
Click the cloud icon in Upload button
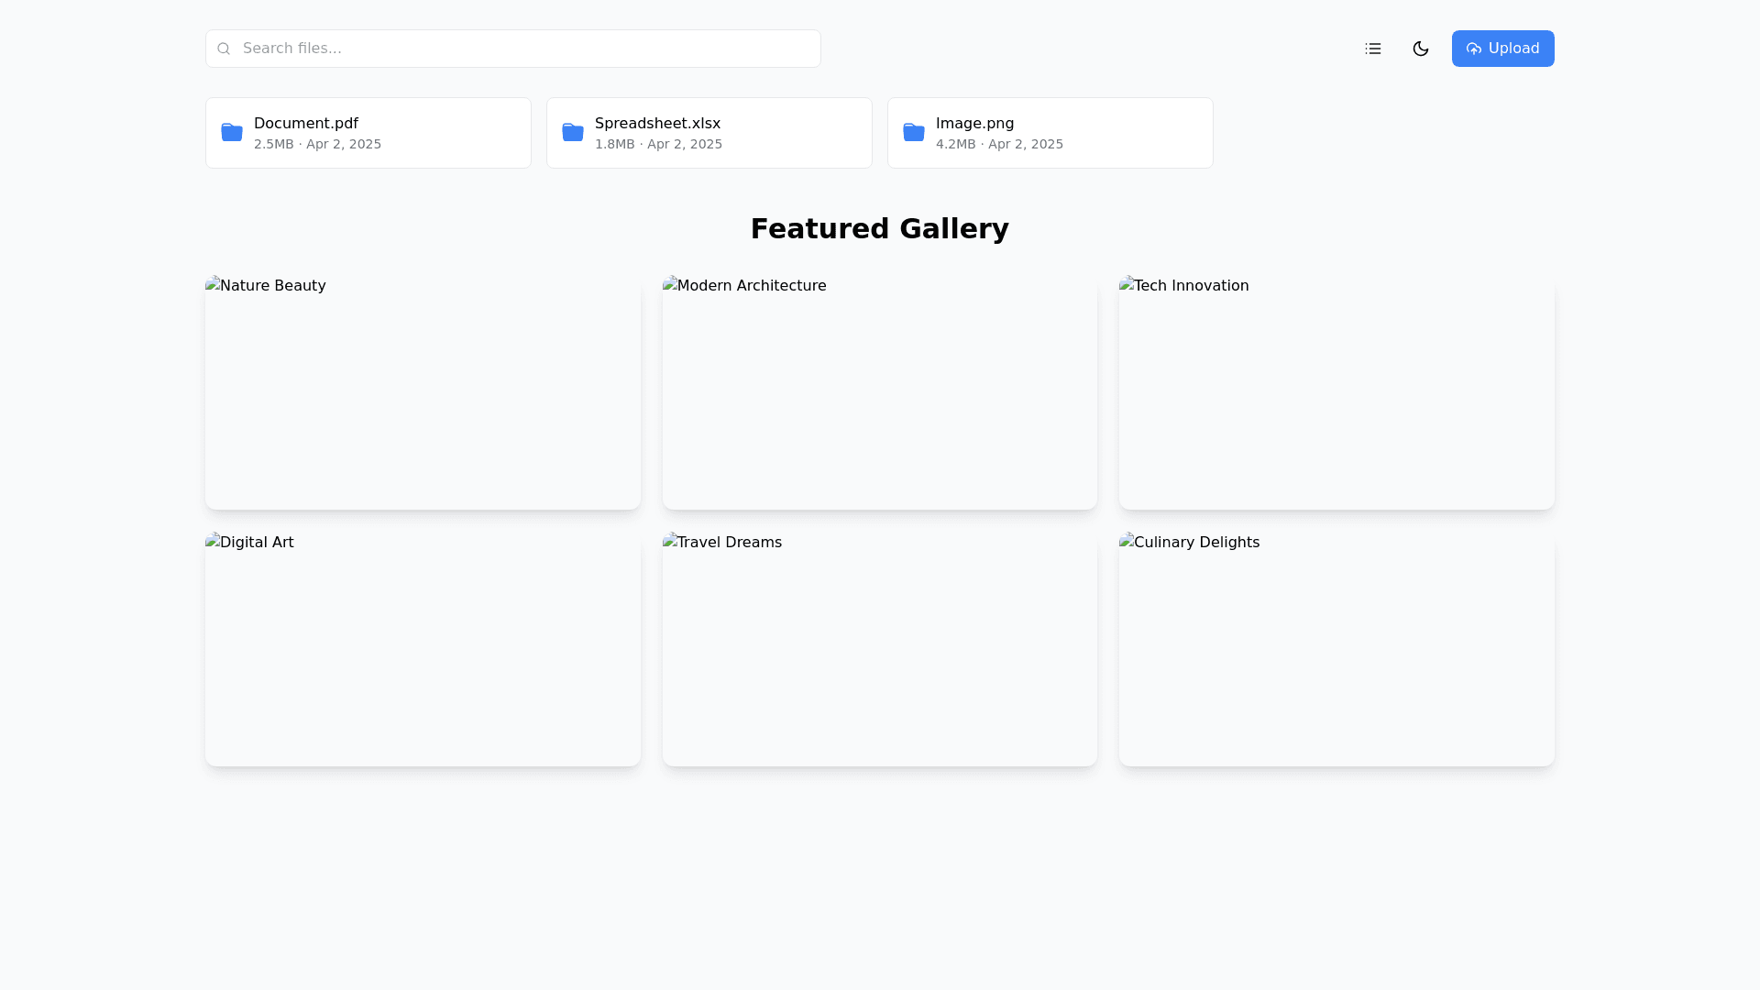[1473, 49]
